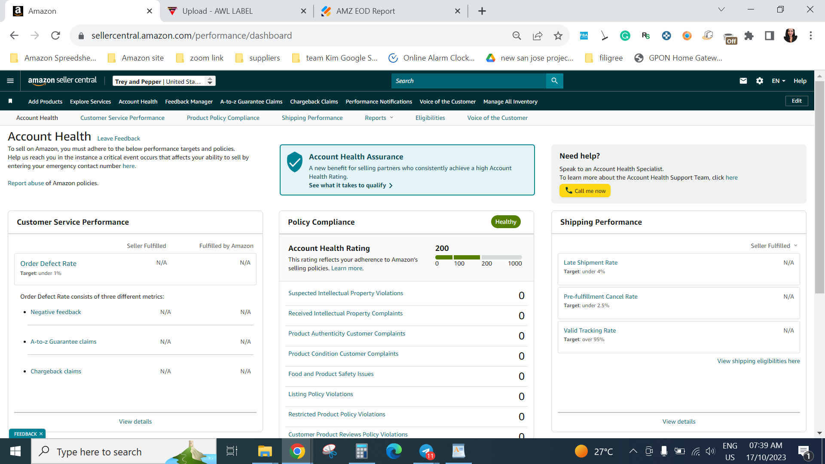The width and height of the screenshot is (825, 464).
Task: Open Order Defect Rate link
Action: [x=48, y=263]
